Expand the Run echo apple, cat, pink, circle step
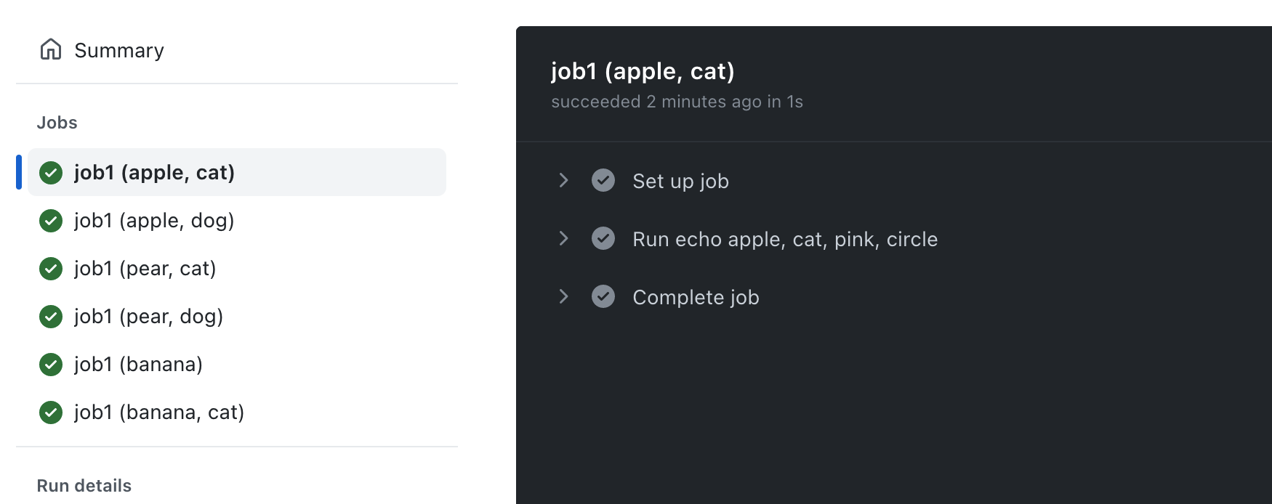Image resolution: width=1272 pixels, height=504 pixels. click(564, 238)
